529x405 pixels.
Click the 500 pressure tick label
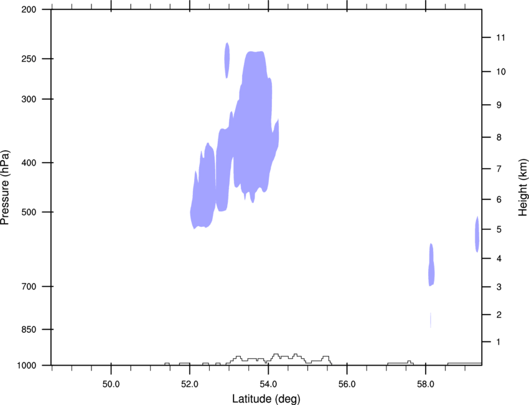pos(29,212)
